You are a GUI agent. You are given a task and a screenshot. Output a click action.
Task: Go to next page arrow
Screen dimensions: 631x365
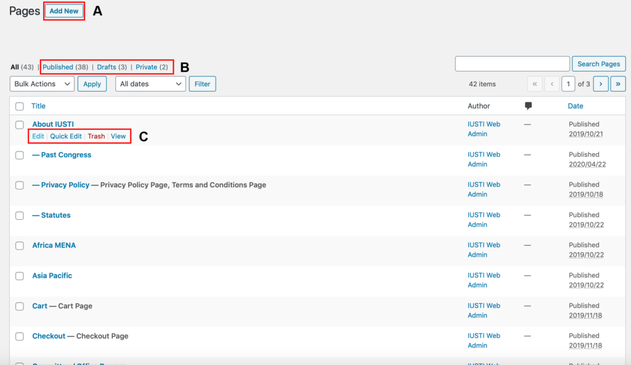(600, 84)
